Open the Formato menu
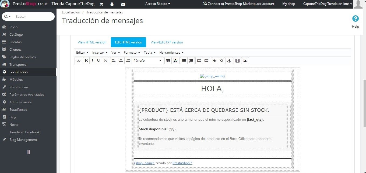This screenshot has height=173, width=366. point(132,53)
